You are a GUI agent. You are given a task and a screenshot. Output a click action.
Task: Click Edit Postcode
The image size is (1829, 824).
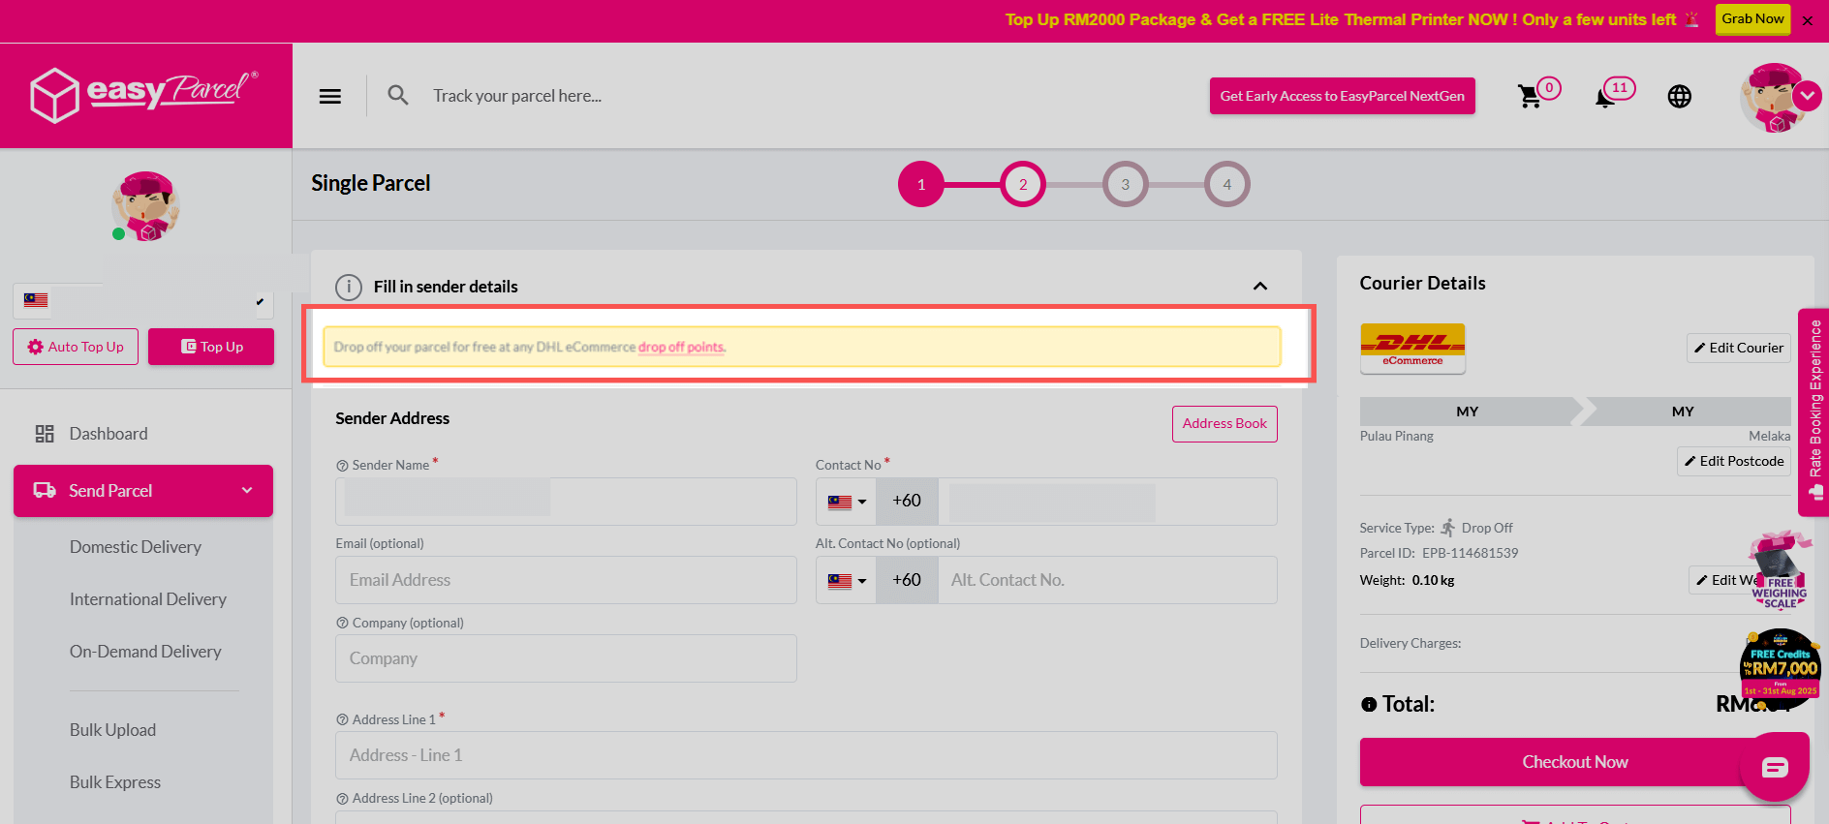1734,461
